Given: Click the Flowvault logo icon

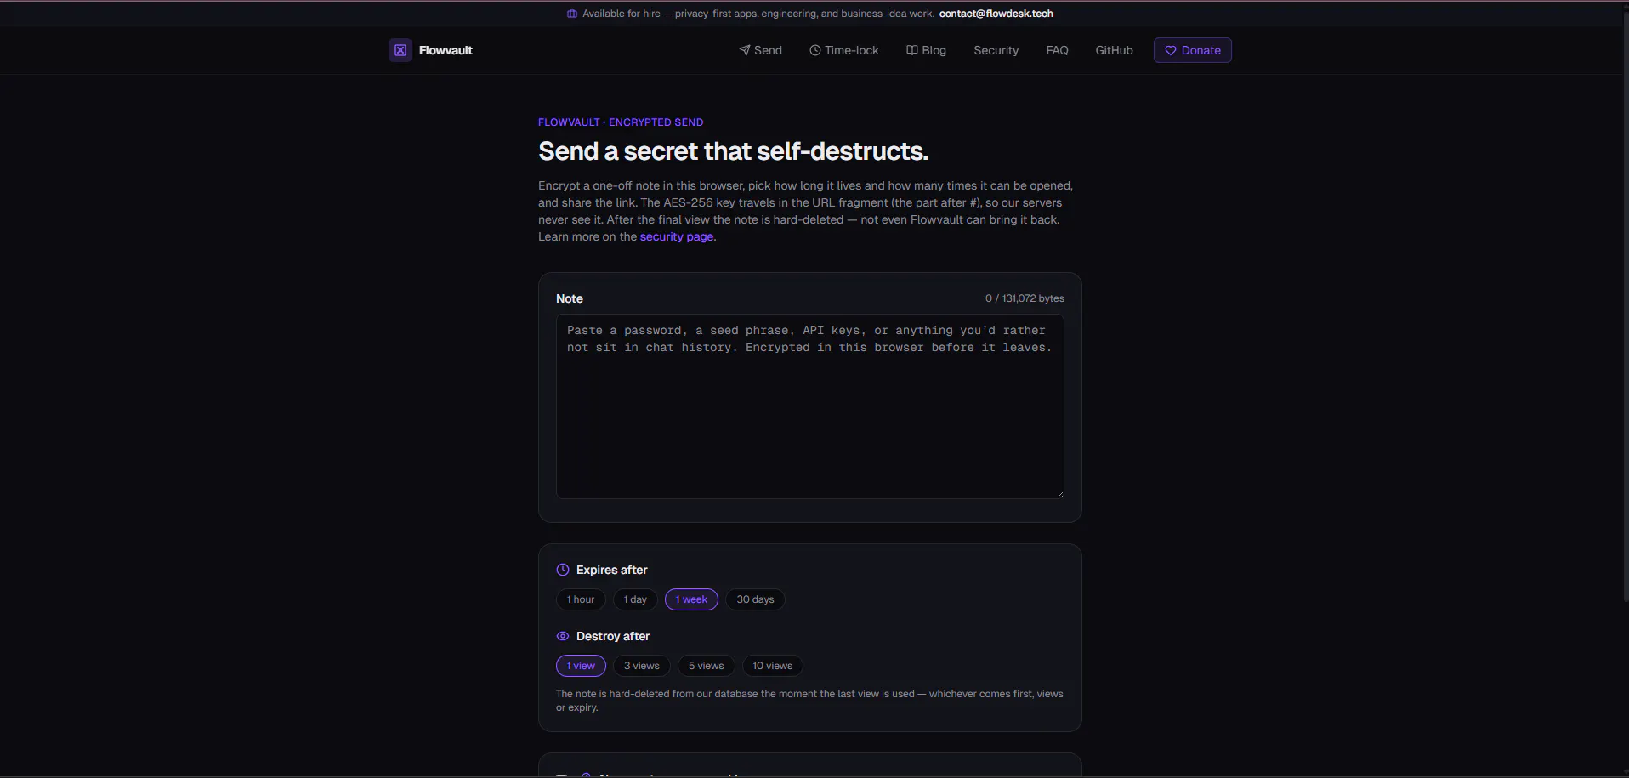Looking at the screenshot, I should tap(400, 50).
